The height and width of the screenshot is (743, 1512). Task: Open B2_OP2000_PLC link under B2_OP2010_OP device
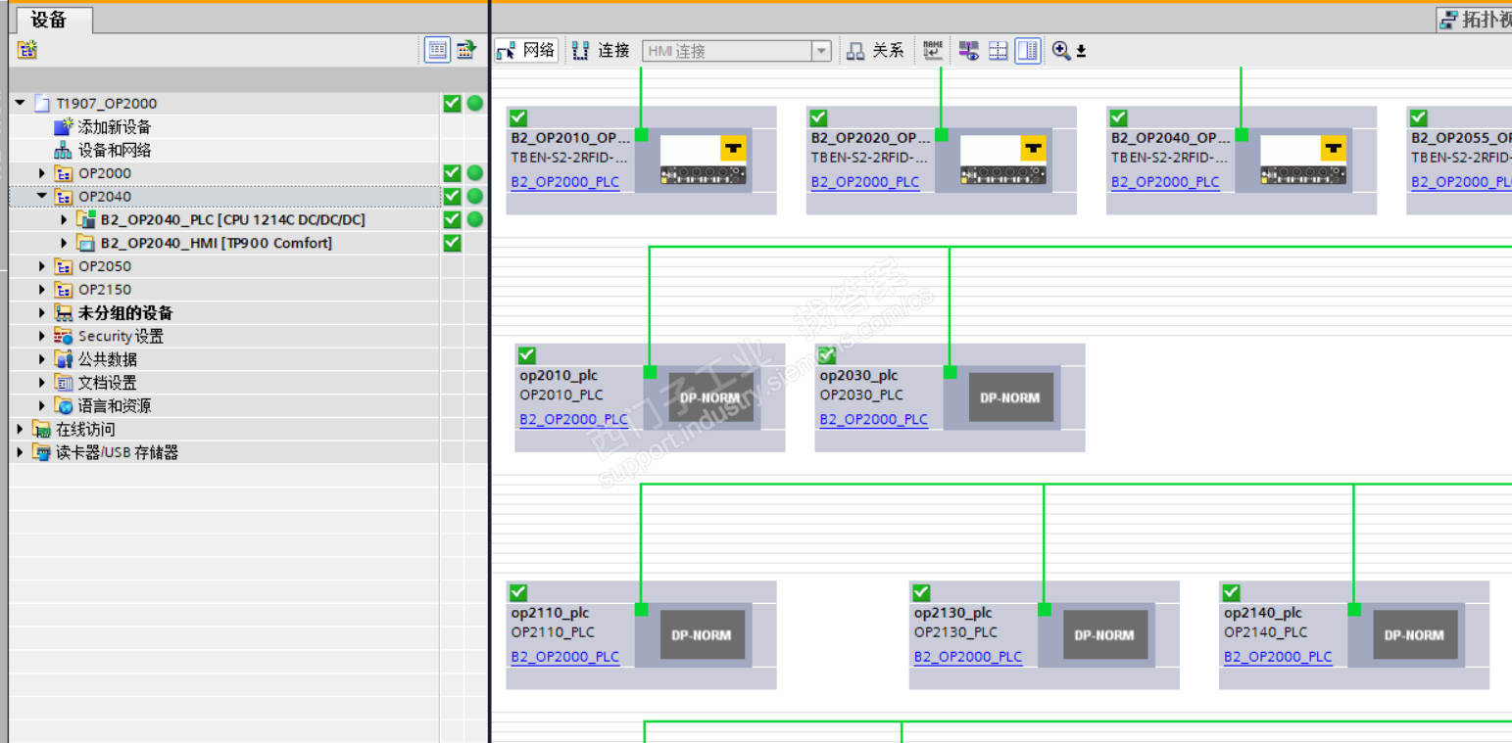point(565,182)
